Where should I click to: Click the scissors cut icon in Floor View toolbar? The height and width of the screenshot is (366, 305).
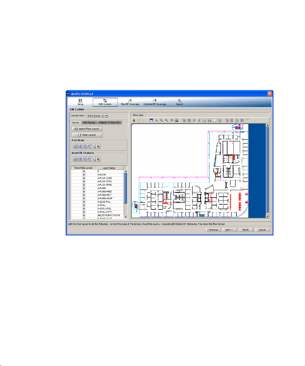[134, 120]
